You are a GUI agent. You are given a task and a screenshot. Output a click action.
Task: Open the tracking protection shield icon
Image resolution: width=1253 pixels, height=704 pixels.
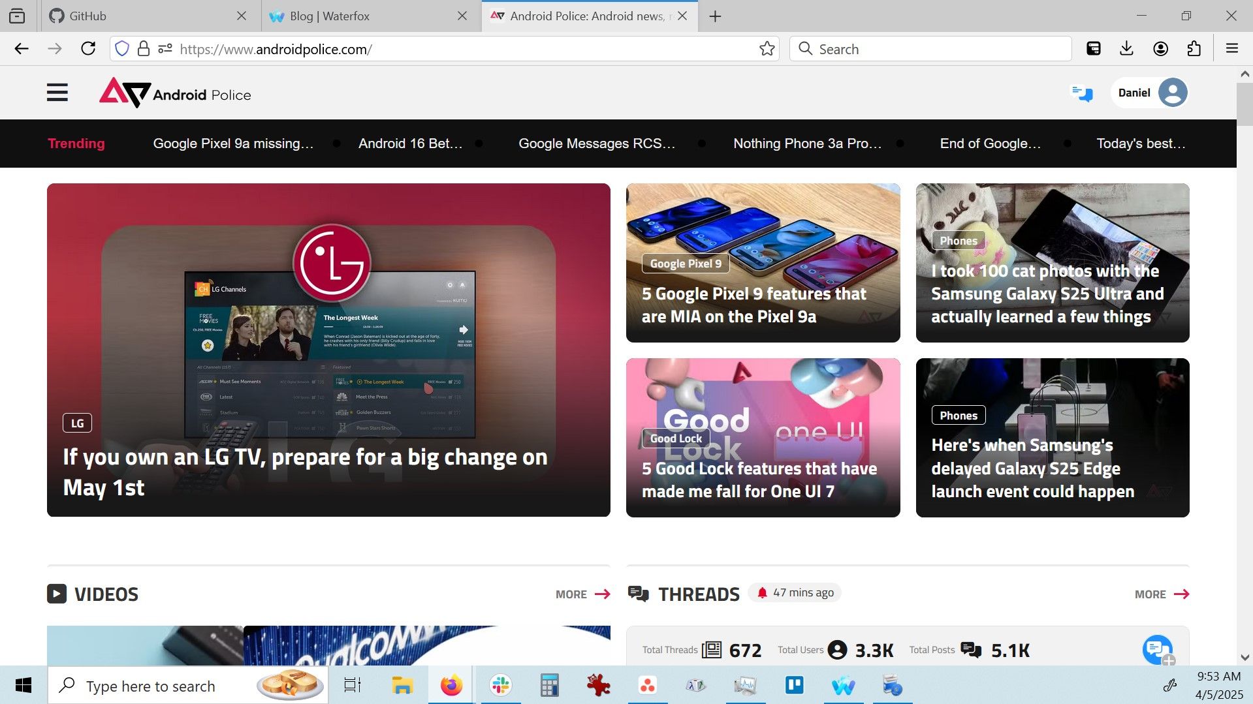point(122,49)
